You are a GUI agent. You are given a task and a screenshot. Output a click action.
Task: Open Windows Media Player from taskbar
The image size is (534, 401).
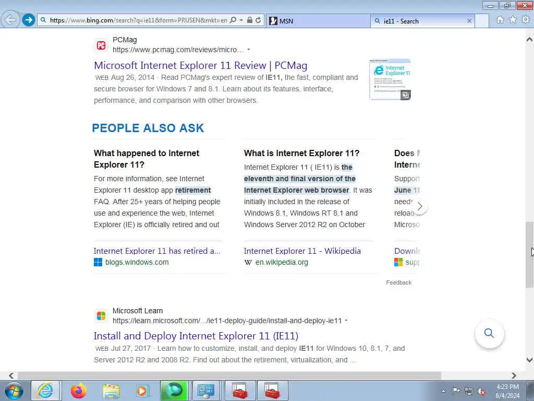(x=142, y=391)
